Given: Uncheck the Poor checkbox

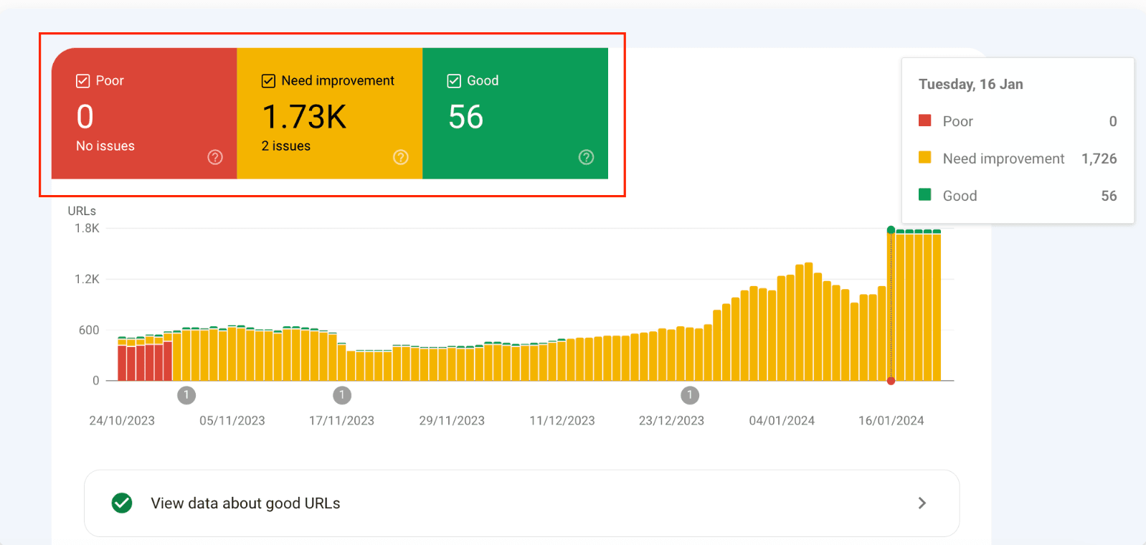Looking at the screenshot, I should coord(83,81).
